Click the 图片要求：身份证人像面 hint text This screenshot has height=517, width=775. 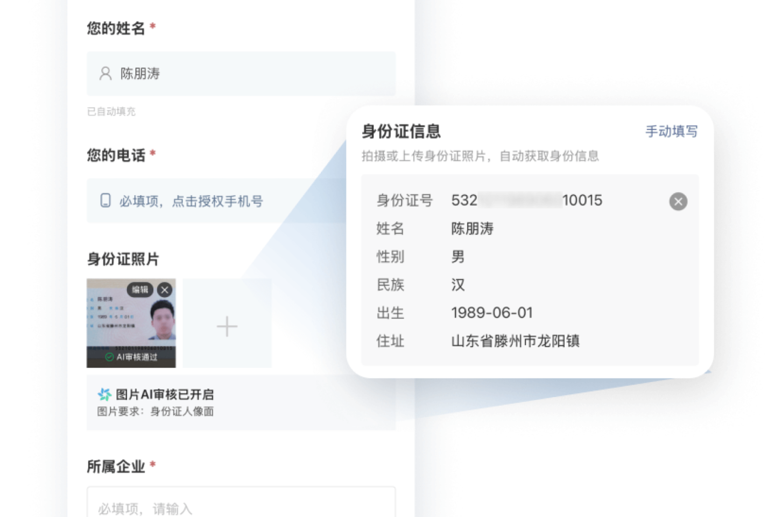156,412
